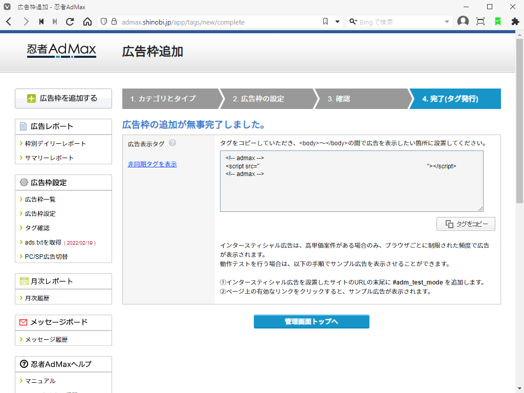Open 広告枠一覧 in sidebar
Image resolution: width=524 pixels, height=393 pixels.
(x=40, y=200)
